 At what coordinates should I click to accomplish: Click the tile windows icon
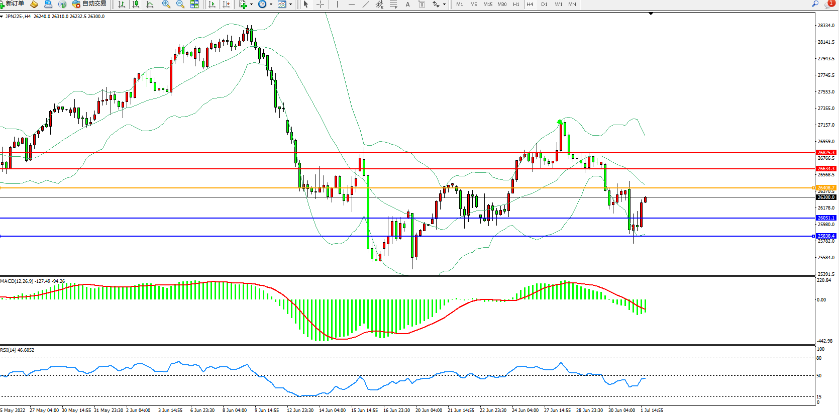pyautogui.click(x=194, y=4)
